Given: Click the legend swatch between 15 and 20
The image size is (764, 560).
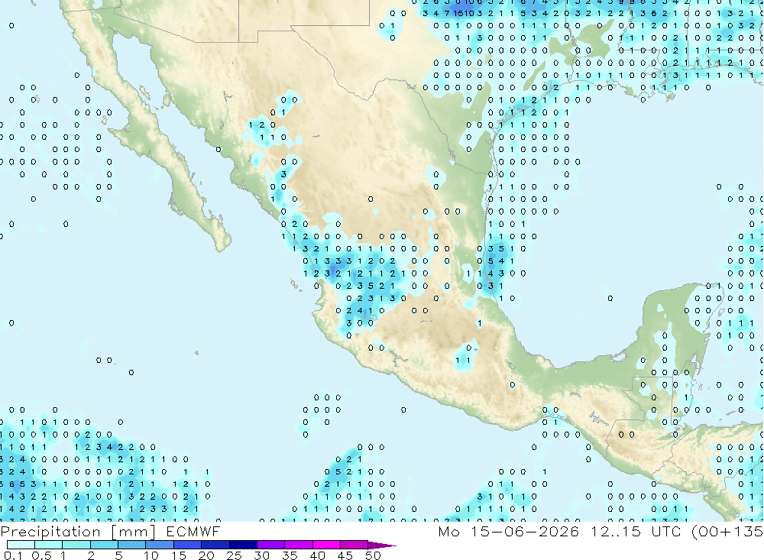Looking at the screenshot, I should pos(188,545).
